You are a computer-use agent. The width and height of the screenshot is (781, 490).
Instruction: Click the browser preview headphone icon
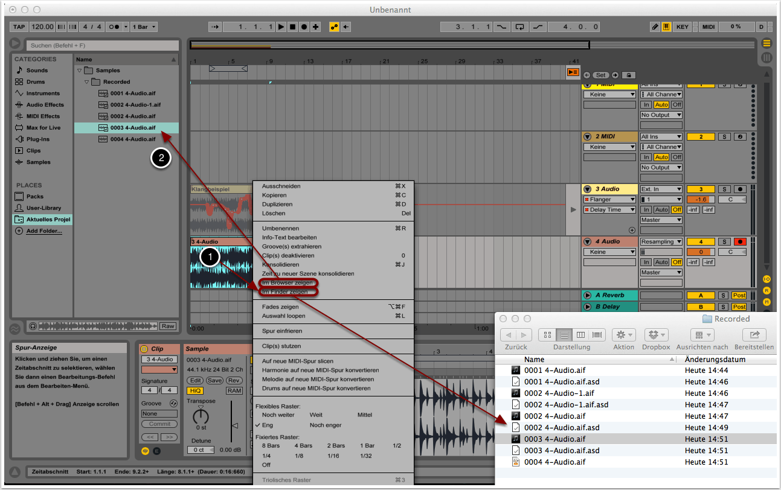coord(32,326)
